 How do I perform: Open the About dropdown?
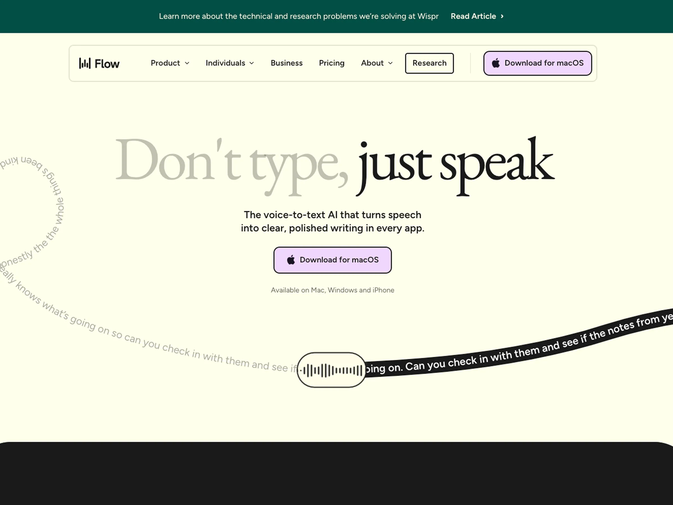coord(372,63)
